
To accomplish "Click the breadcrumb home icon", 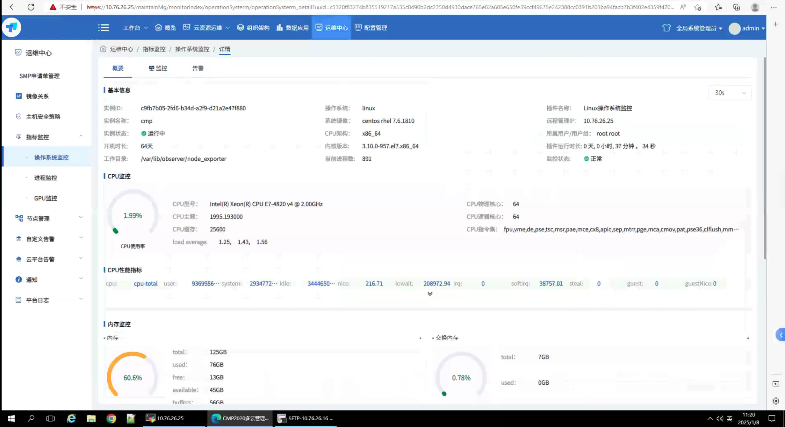I will pyautogui.click(x=103, y=49).
